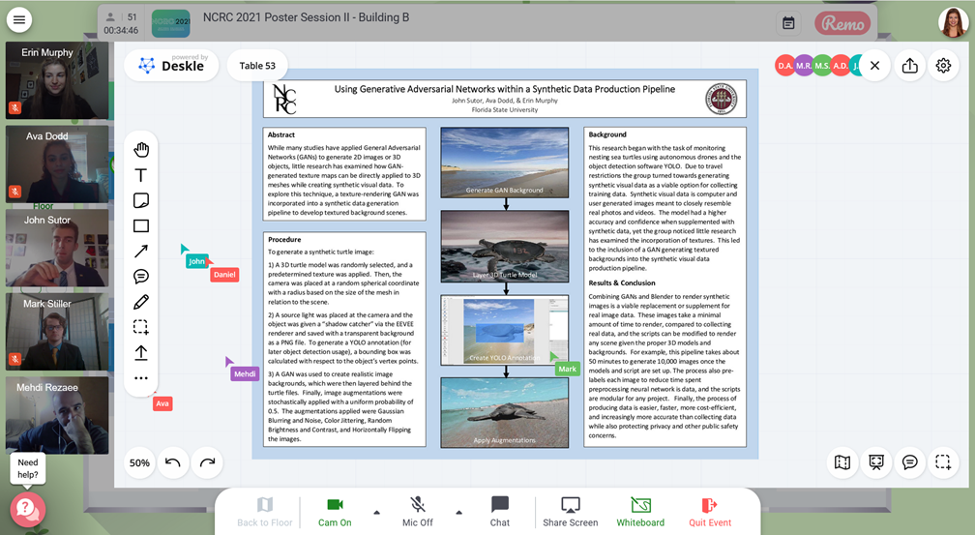This screenshot has height=535, width=975.
Task: Toggle the Whiteboard button off
Action: click(x=640, y=511)
